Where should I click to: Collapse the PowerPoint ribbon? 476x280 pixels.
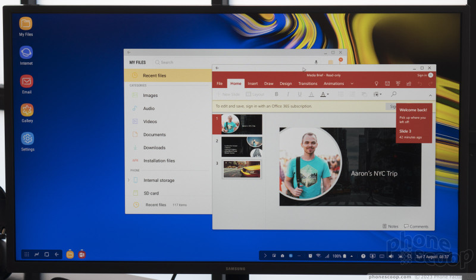pos(430,95)
